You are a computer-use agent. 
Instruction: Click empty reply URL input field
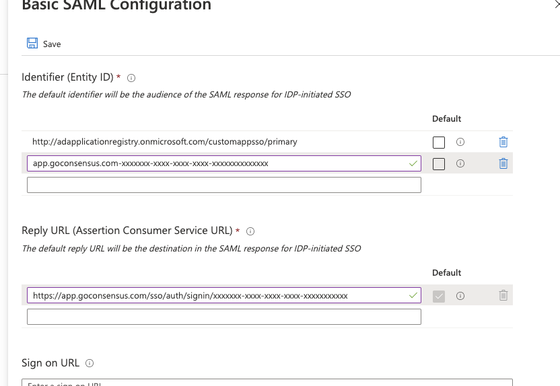tap(224, 317)
